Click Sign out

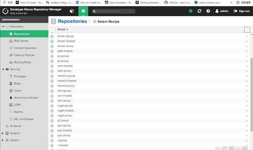click(242, 11)
